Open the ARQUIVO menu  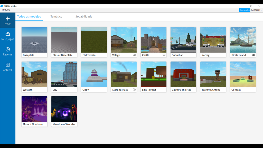pos(6,10)
